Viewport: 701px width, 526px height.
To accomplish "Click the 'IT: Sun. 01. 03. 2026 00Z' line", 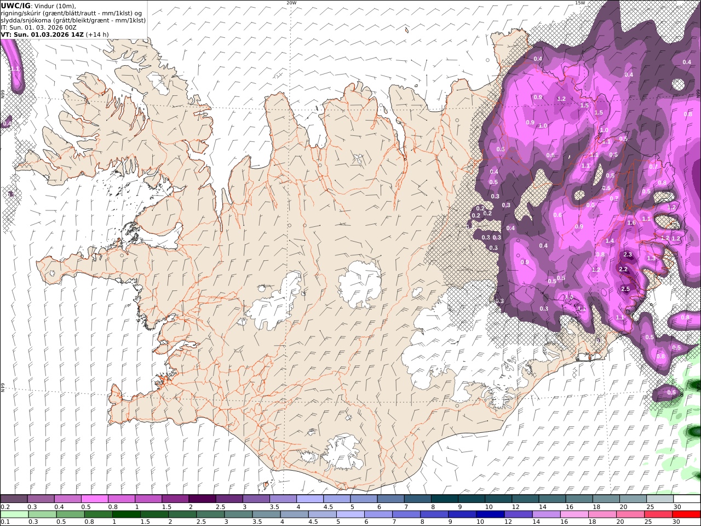I will click(x=38, y=27).
